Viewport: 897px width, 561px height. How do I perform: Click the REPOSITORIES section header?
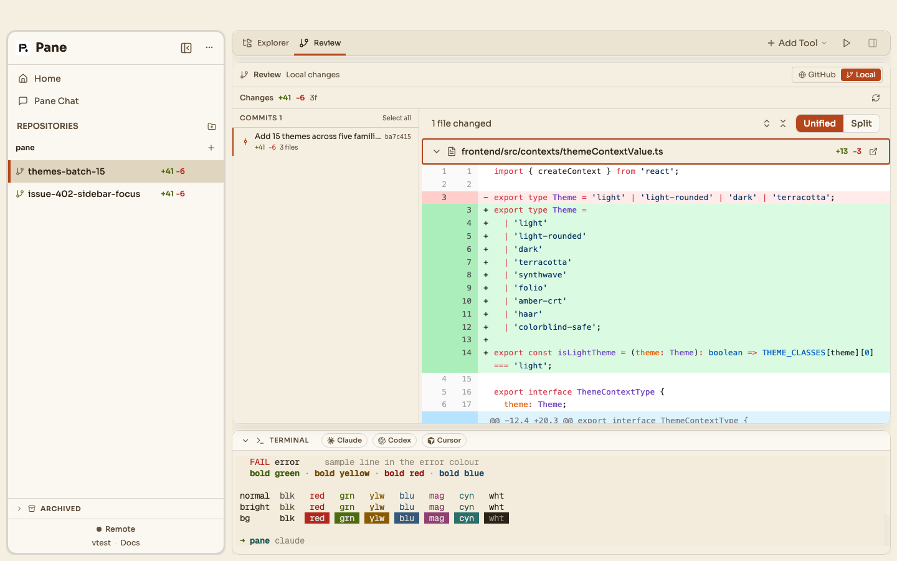pos(47,126)
